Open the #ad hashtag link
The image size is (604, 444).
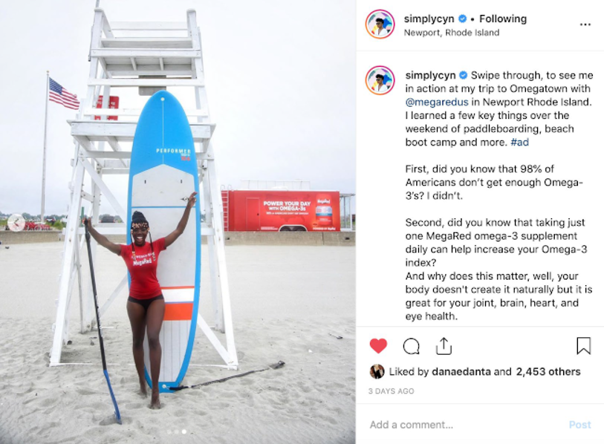519,142
